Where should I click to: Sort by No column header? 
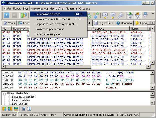click(x=7, y=29)
